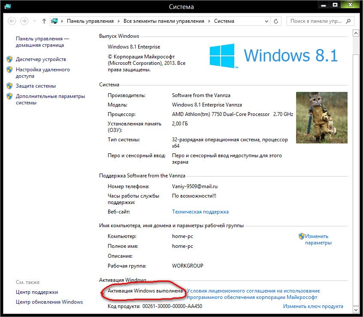363x317 pixels.
Task: Click shield icon beside Защита системы
Action: (9, 86)
